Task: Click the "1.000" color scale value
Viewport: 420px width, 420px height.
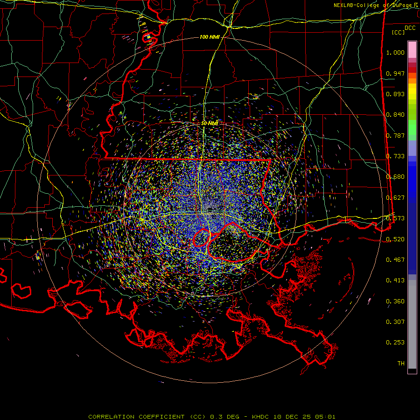Action: (x=395, y=52)
